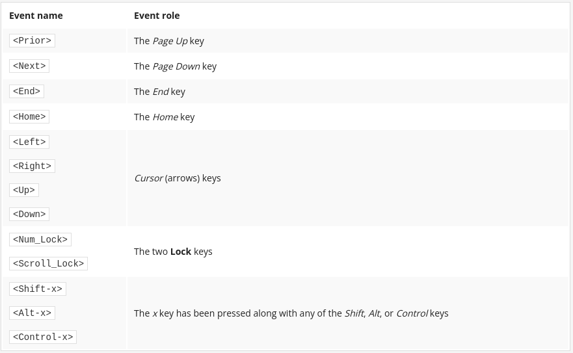This screenshot has width=573, height=353.
Task: Click the italic Control word in description
Action: (x=412, y=313)
